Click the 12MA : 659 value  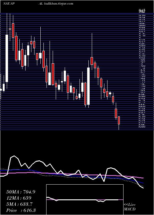click(x=19, y=198)
